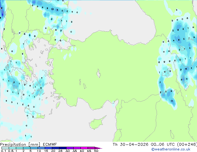Click the 40–45 mm magenta swatch
197x152 pixels.
[x=84, y=148]
